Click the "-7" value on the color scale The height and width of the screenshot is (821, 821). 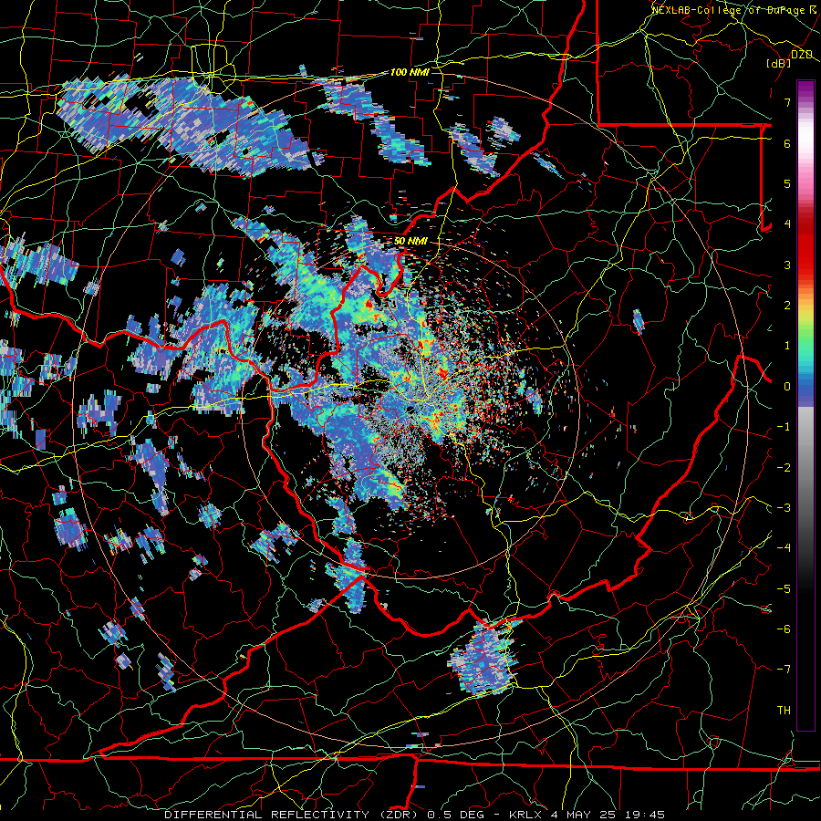[x=784, y=670]
